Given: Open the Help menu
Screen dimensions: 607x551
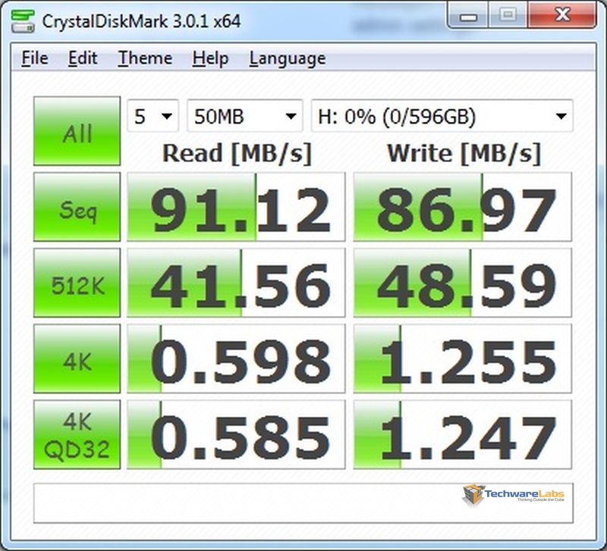Looking at the screenshot, I should point(211,59).
